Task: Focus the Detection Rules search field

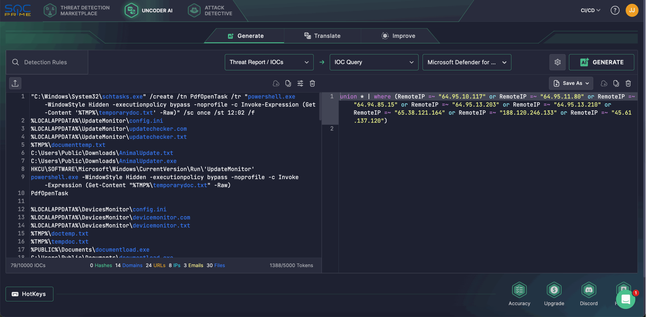Action: click(47, 62)
